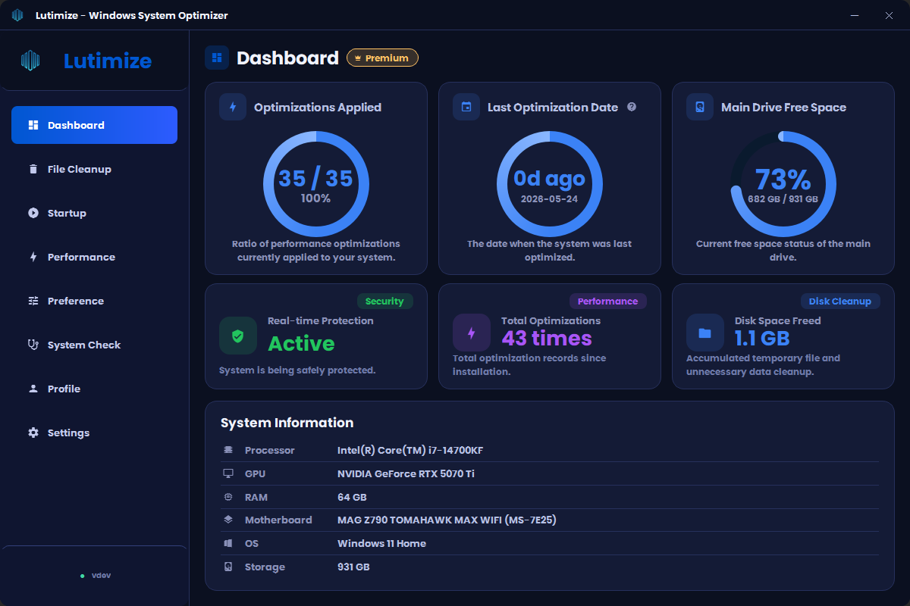Click the Storage row icon
Viewport: 910px width, 606px height.
pos(228,567)
